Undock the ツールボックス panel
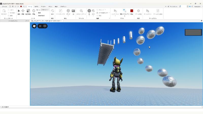 [26, 21]
